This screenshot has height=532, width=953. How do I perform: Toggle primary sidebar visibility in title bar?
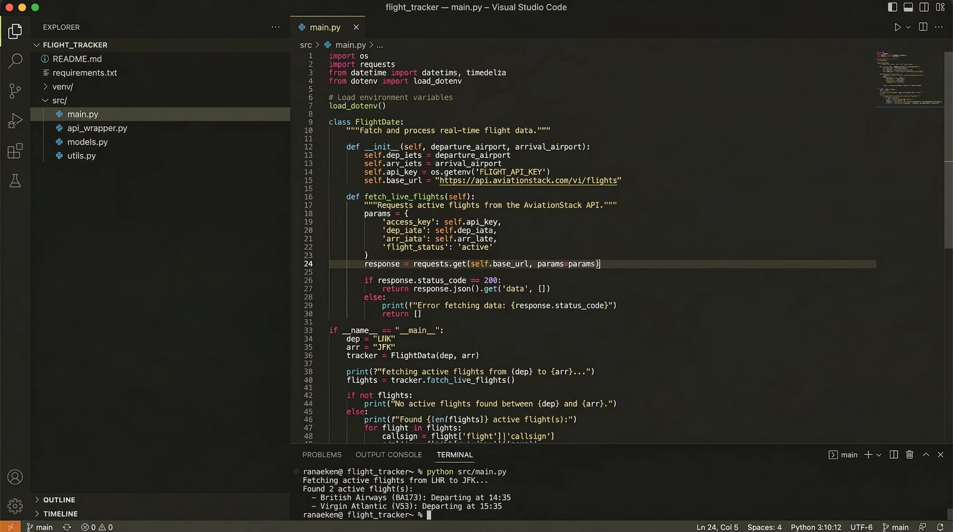coord(892,7)
